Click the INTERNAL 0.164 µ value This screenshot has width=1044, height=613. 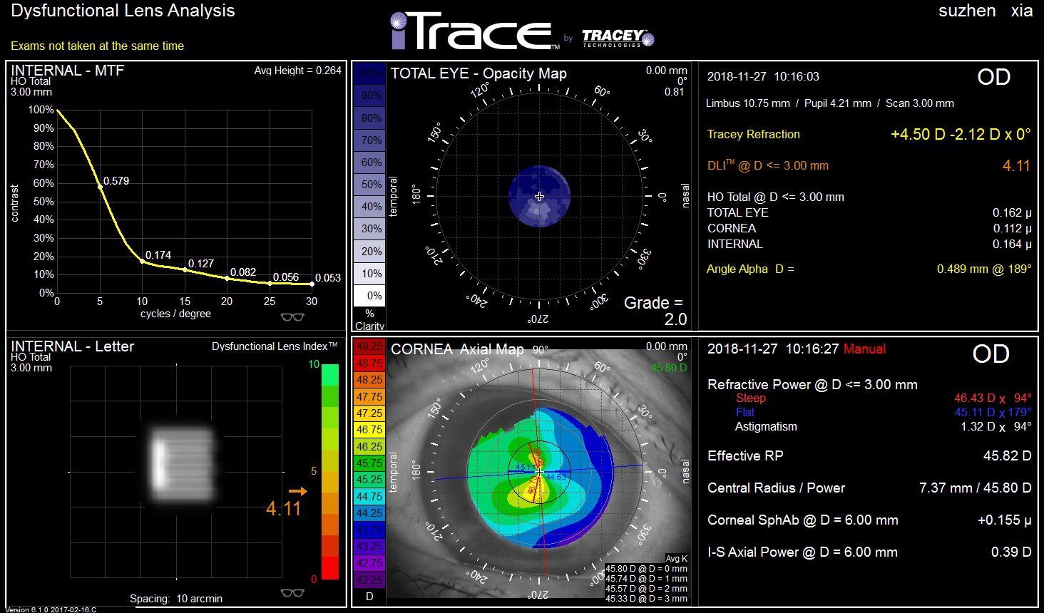(x=1012, y=244)
